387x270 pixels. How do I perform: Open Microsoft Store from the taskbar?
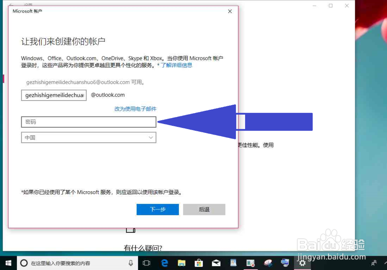(199, 263)
